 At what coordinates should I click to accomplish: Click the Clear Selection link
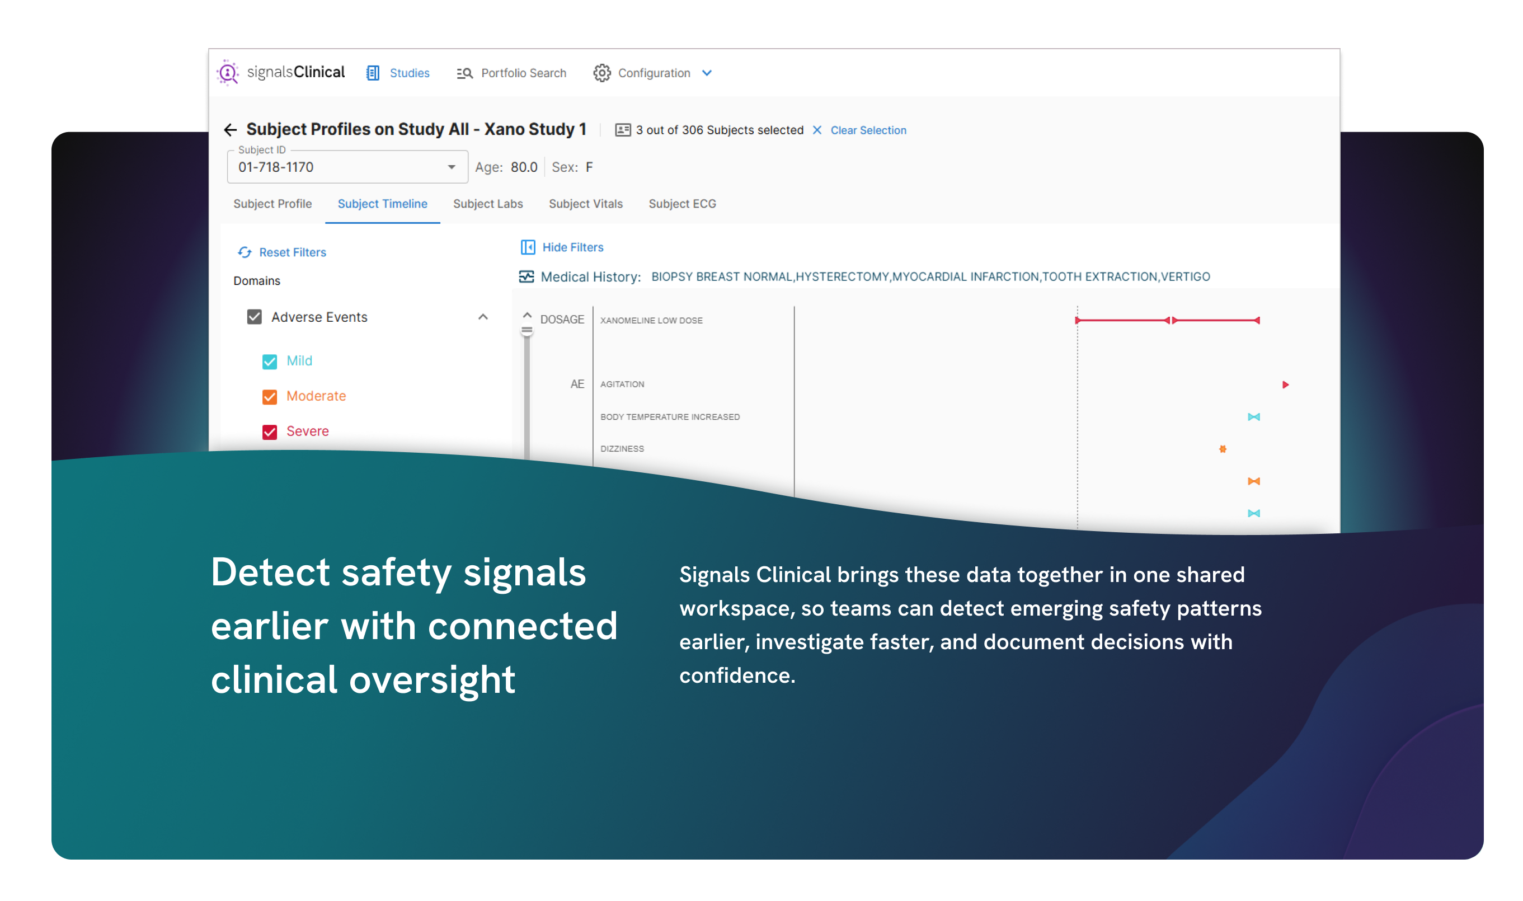867,130
